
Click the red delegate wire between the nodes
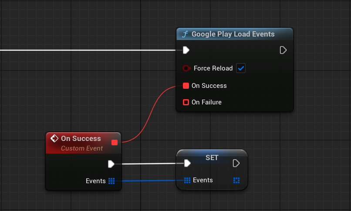[148, 114]
